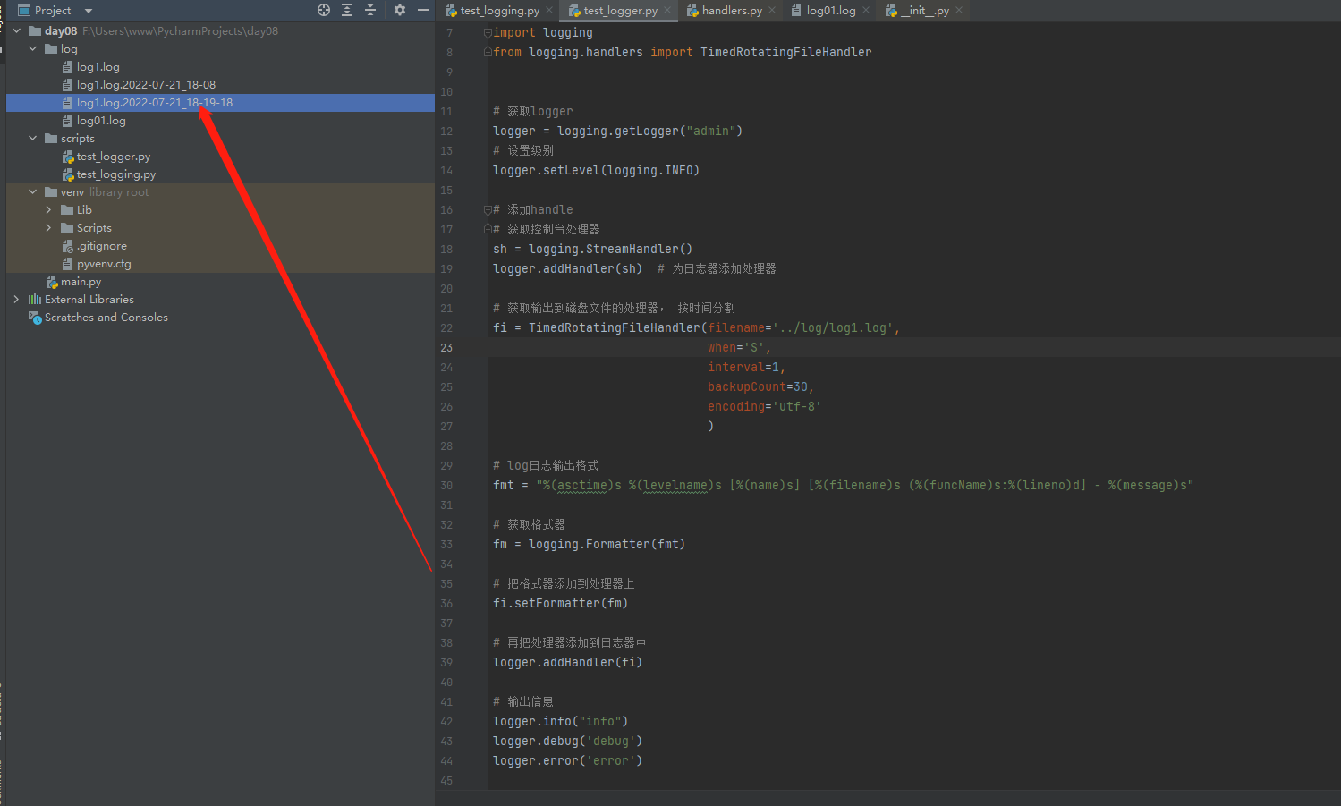Click the locate current file crosshair icon
The image size is (1341, 806).
tap(324, 10)
